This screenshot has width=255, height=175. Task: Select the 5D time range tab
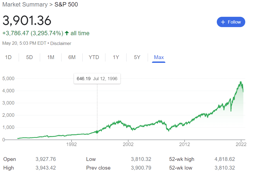pyautogui.click(x=29, y=57)
